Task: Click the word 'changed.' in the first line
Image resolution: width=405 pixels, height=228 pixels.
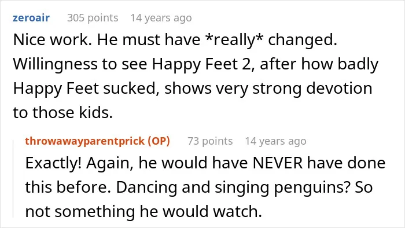Action: click(303, 40)
